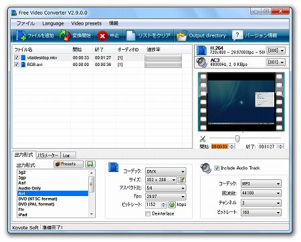Open the audio bitrate 160 dropdown
This screenshot has height=242, width=301.
(261, 213)
